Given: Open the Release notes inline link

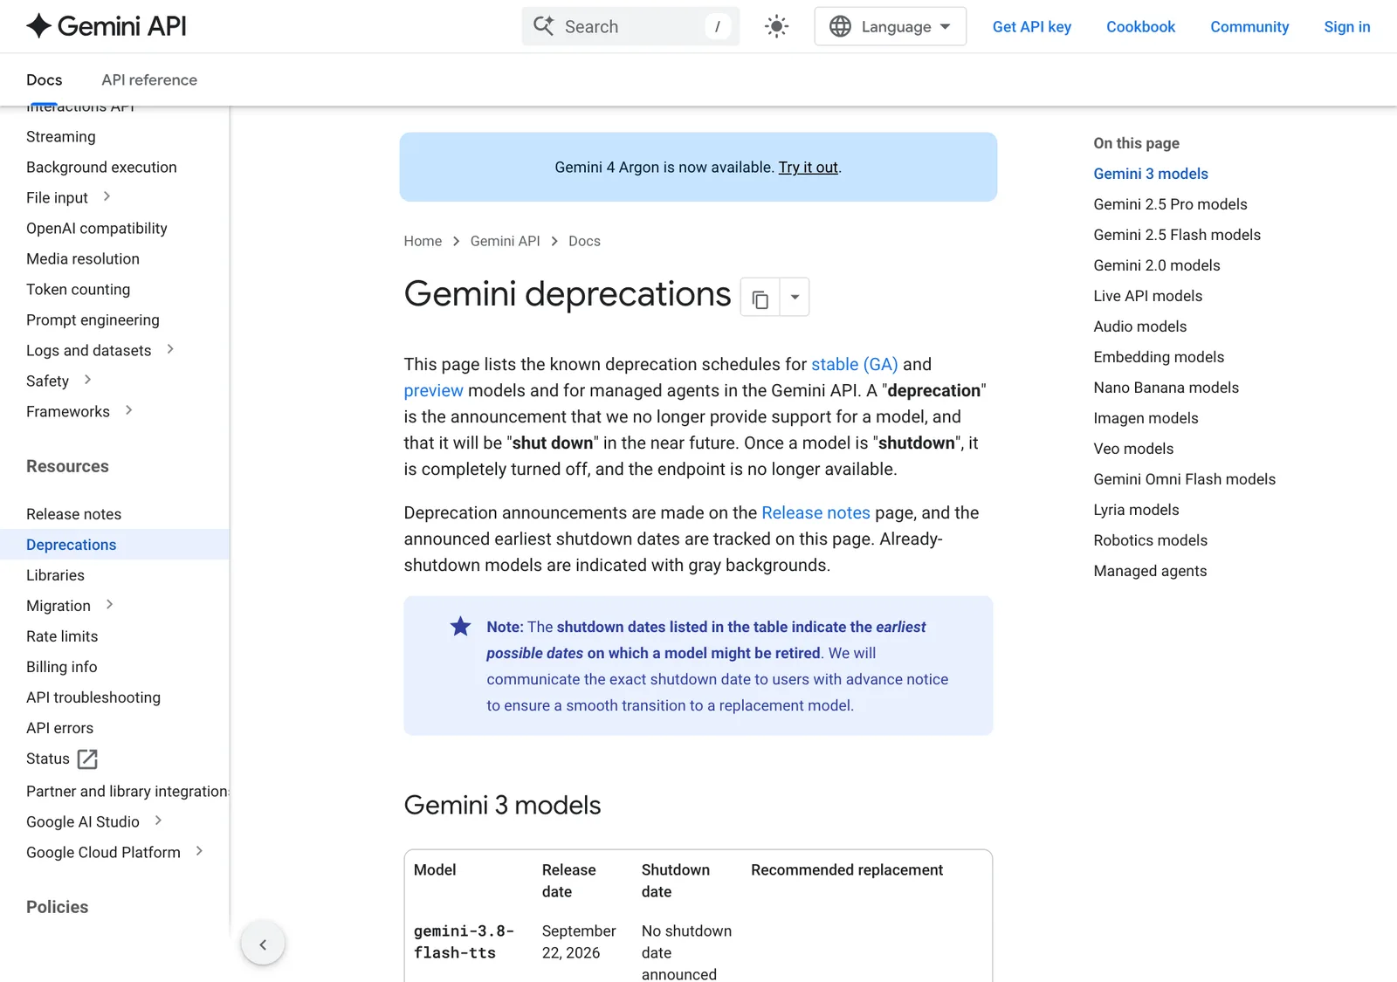Looking at the screenshot, I should [815, 512].
